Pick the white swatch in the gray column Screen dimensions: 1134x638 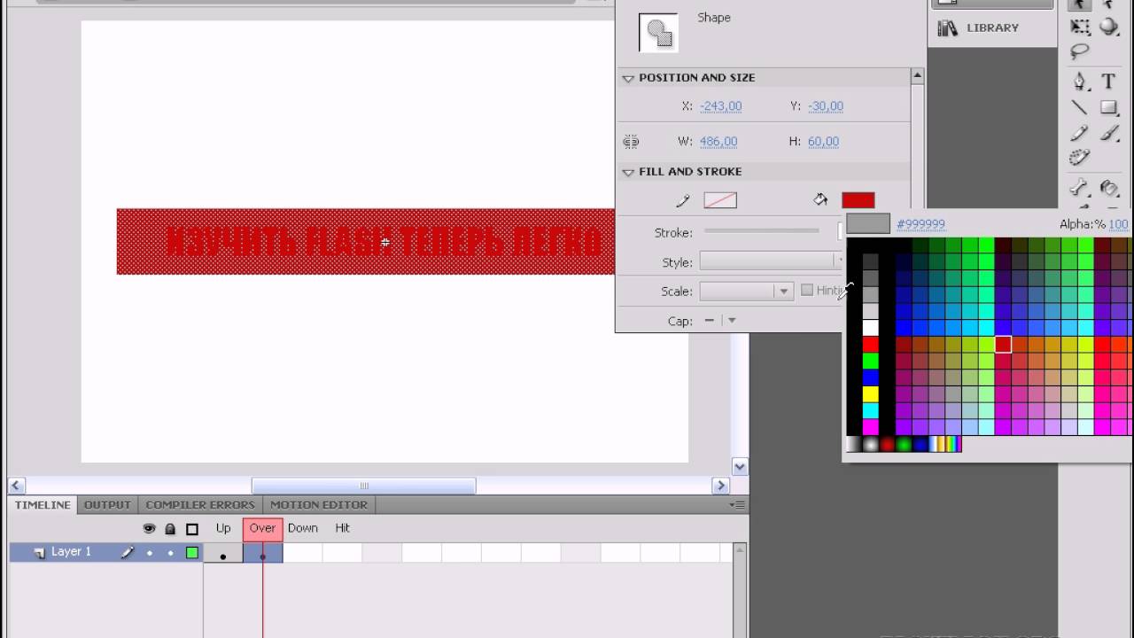871,327
